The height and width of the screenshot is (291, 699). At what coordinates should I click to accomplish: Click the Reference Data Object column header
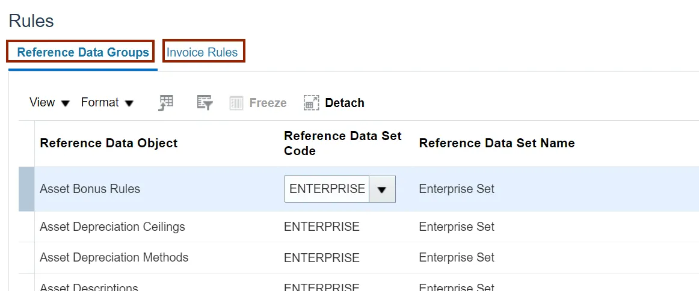(x=109, y=143)
